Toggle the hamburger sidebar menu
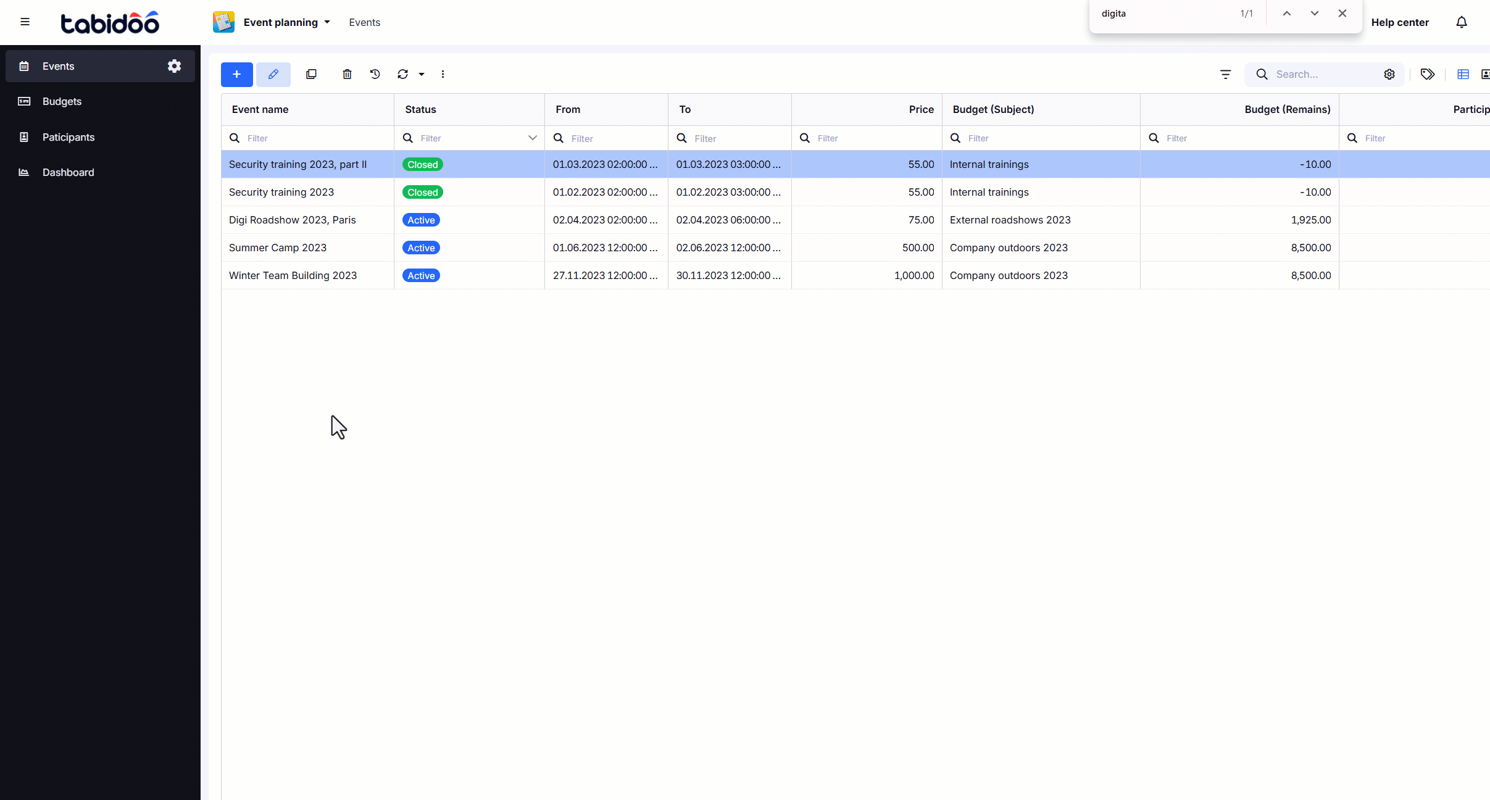Viewport: 1490px width, 800px height. (25, 22)
